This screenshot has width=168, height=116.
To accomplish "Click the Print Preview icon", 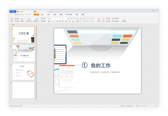I will point(20,14).
